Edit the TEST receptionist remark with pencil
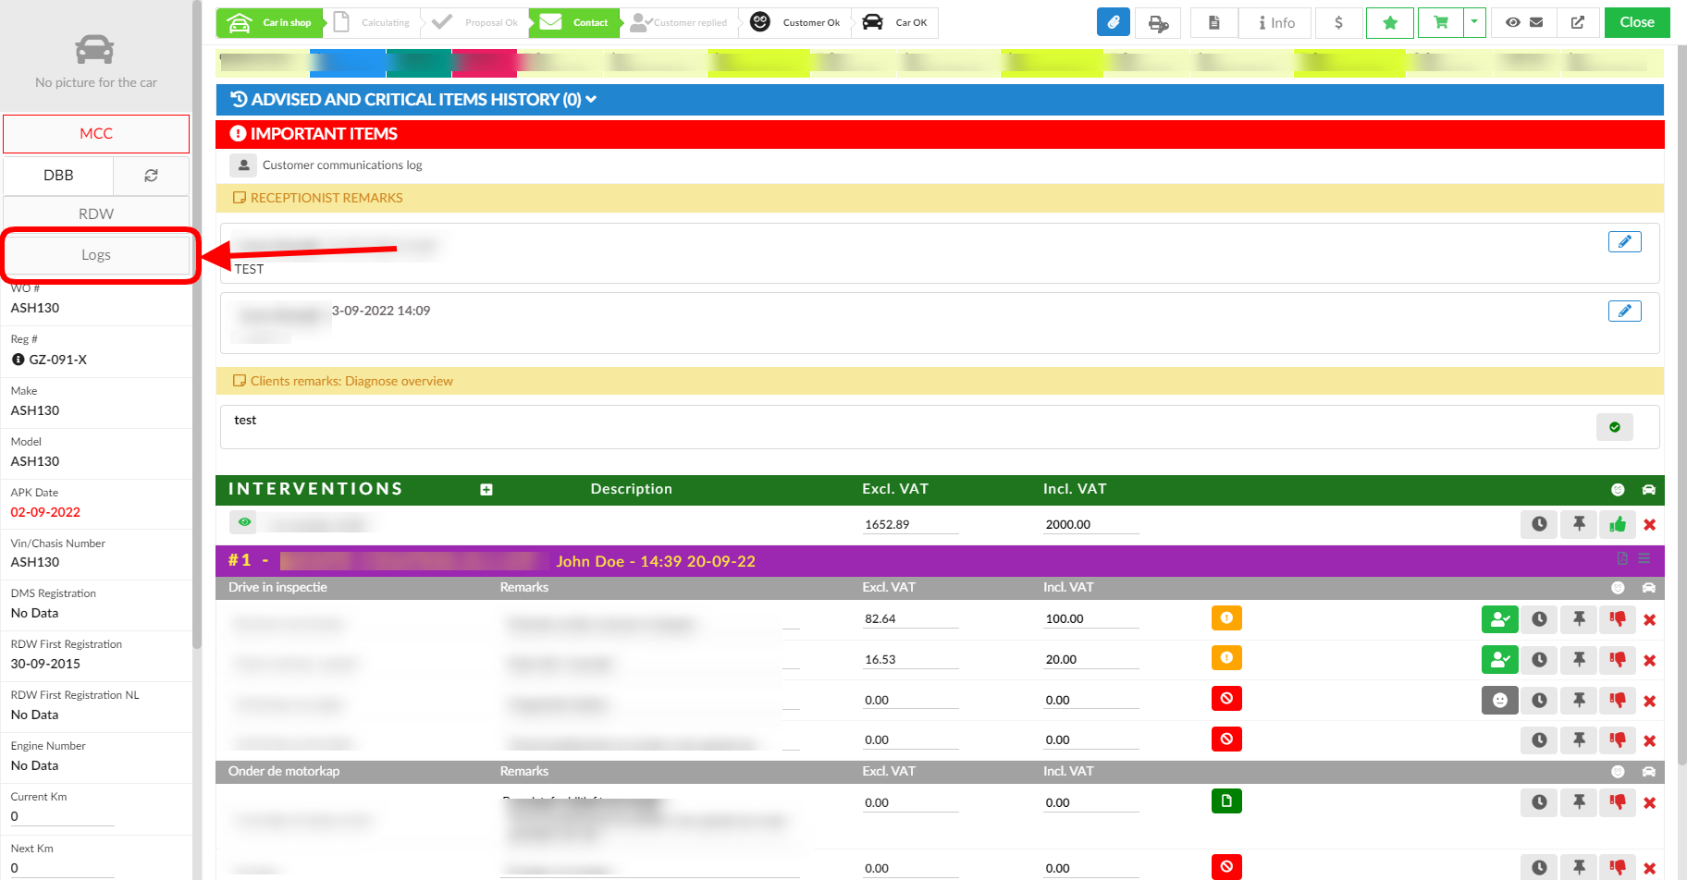This screenshot has height=880, width=1687. click(1624, 242)
